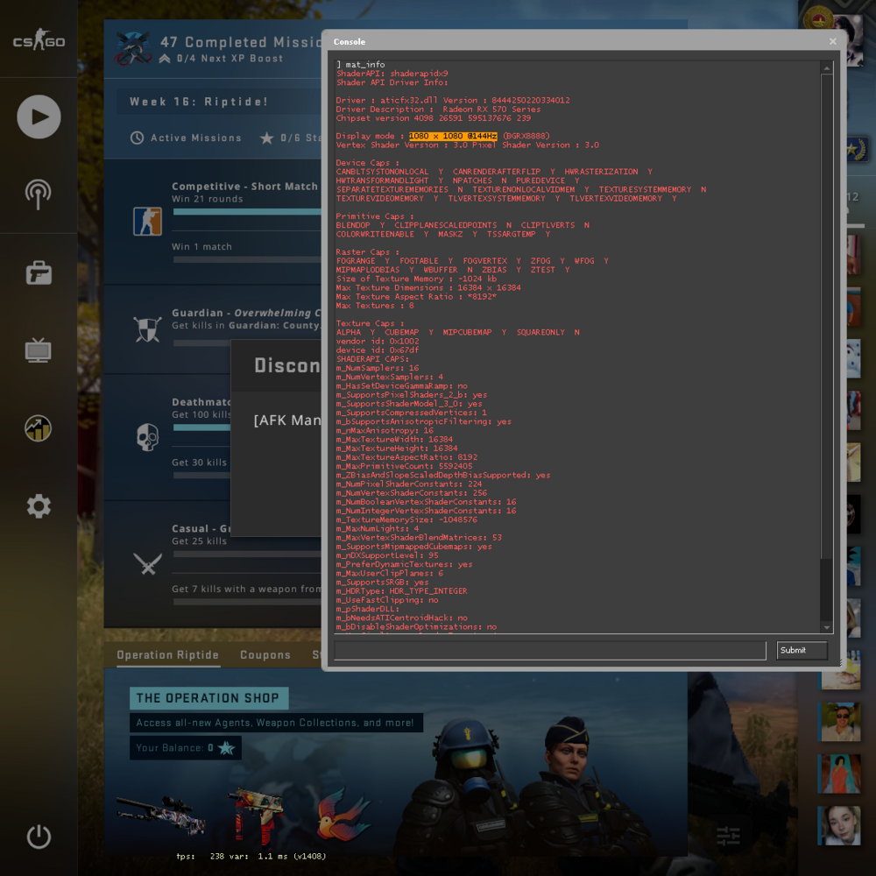Open the Settings gear icon
The width and height of the screenshot is (876, 876).
39,506
